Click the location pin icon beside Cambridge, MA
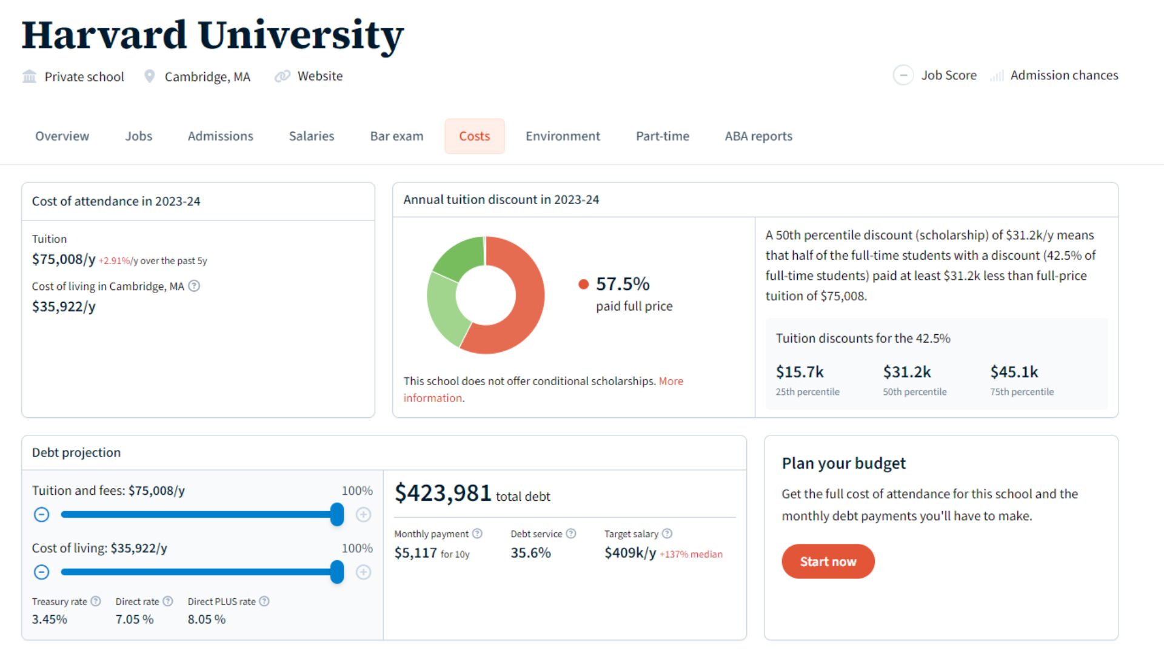The width and height of the screenshot is (1164, 654). click(x=149, y=76)
